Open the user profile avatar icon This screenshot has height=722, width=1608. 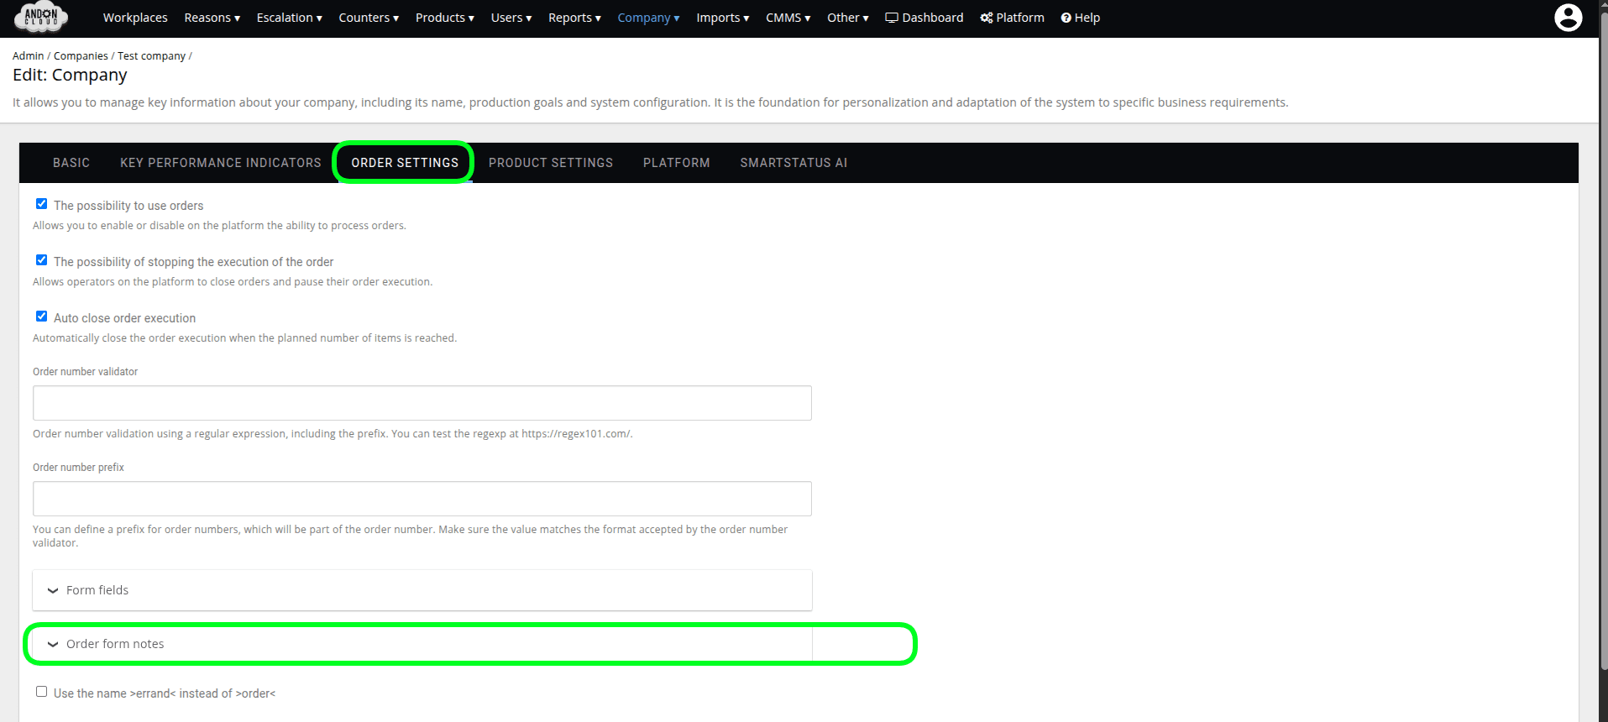pos(1568,18)
